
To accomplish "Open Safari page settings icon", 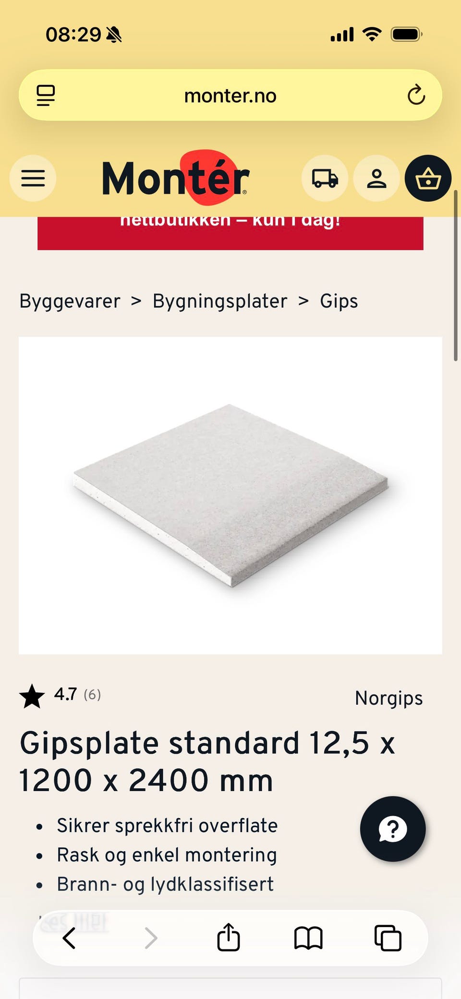I will (x=46, y=95).
